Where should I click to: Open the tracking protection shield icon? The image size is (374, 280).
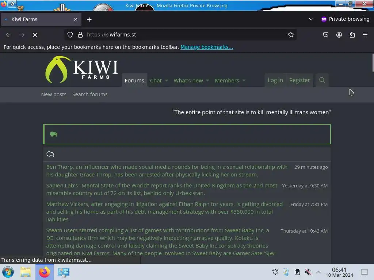pos(70,35)
